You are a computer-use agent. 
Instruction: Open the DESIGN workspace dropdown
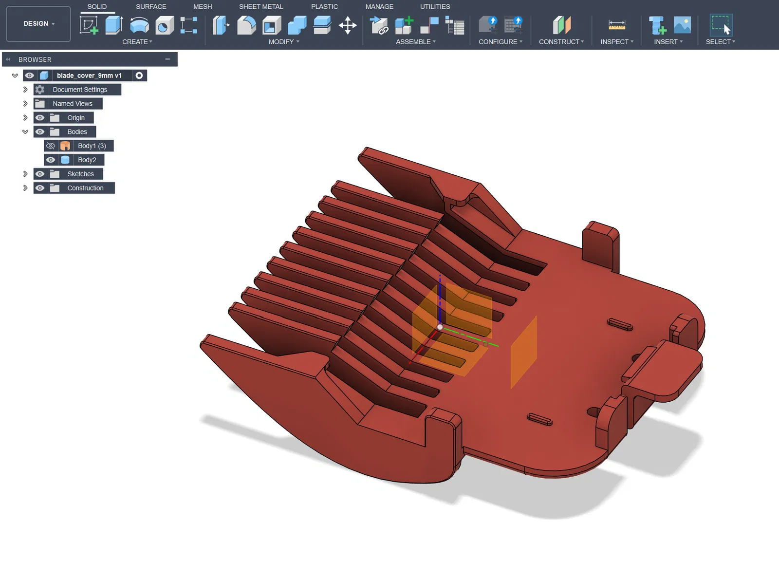[x=38, y=23]
